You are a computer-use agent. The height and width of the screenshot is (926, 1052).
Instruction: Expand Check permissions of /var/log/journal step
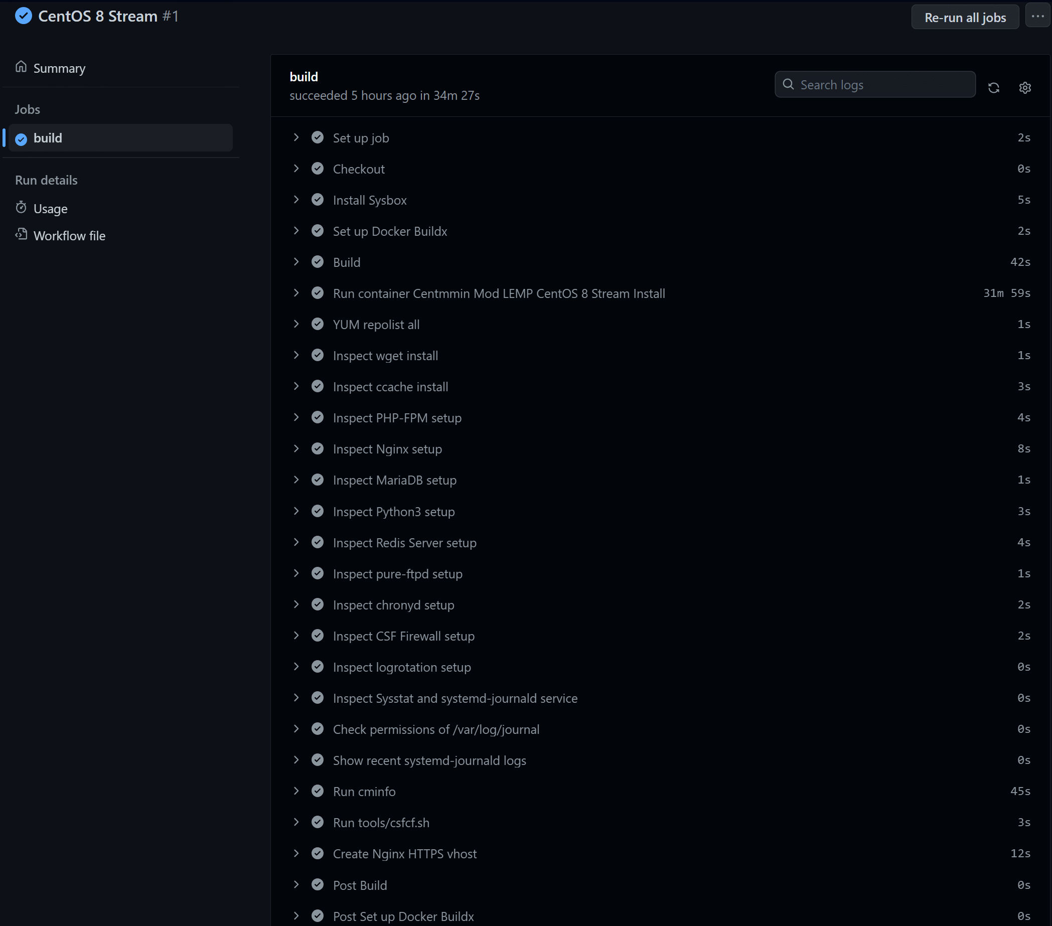click(x=296, y=729)
